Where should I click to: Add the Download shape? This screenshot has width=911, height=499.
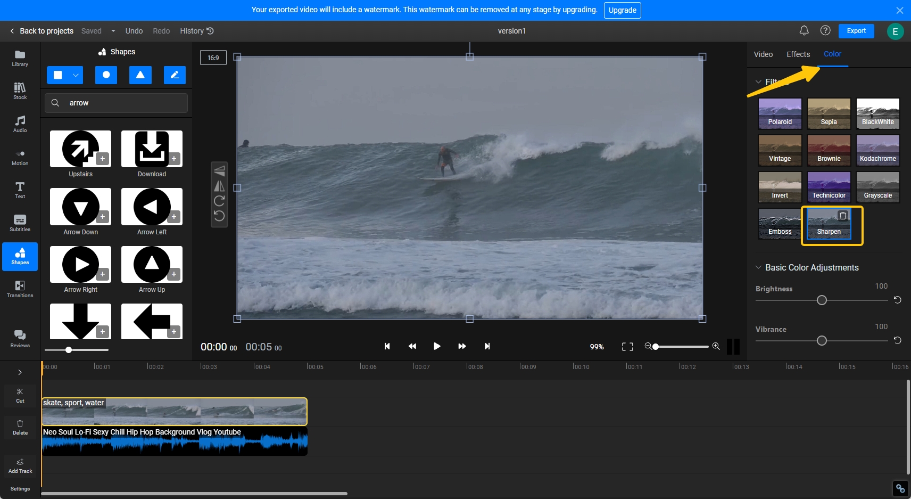coord(174,158)
